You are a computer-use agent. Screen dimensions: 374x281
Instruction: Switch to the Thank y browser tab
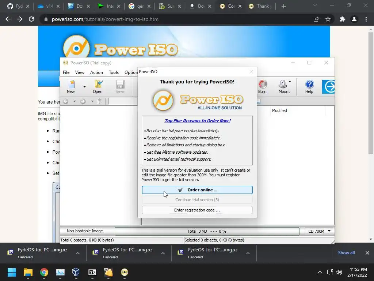click(x=260, y=6)
